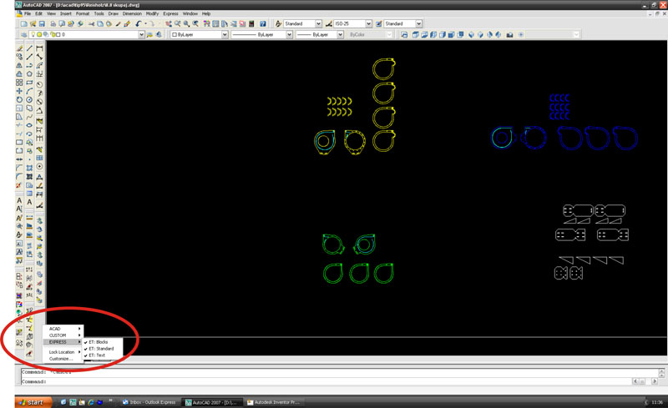
Task: Open the Express menu in menu bar
Action: click(170, 13)
